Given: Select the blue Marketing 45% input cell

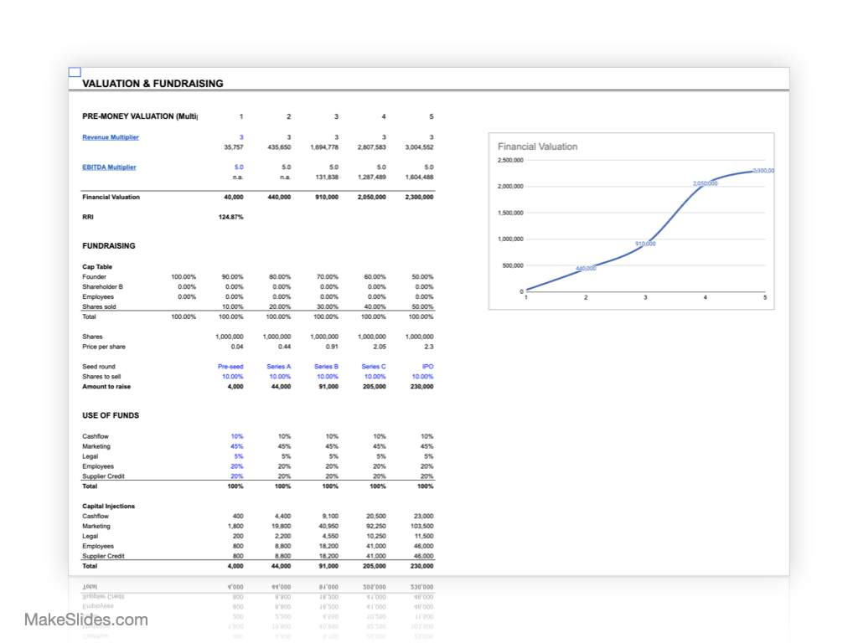Looking at the screenshot, I should click(x=237, y=446).
